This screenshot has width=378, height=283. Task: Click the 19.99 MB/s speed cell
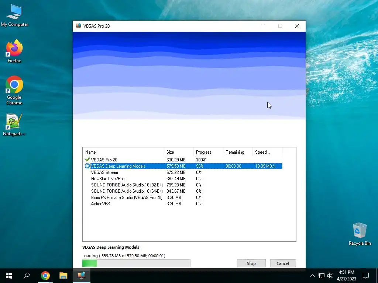[265, 166]
